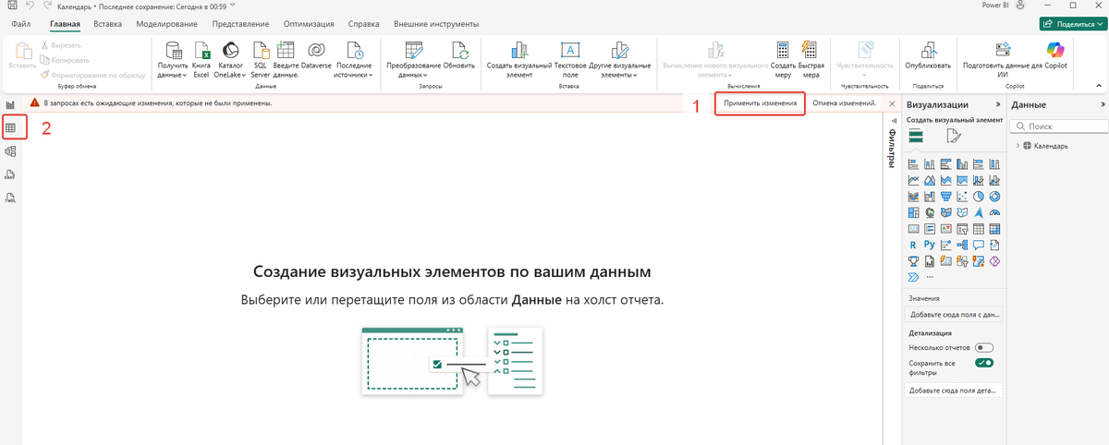Open the format visual brush tab
Viewport: 1109px width, 445px height.
[x=955, y=137]
